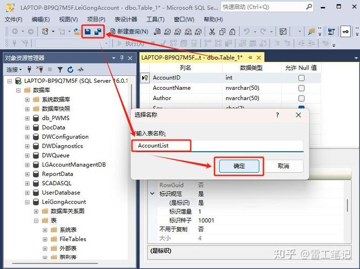The width and height of the screenshot is (360, 269).
Task: Close the dbo.Table_1 tab
Action: coord(259,58)
